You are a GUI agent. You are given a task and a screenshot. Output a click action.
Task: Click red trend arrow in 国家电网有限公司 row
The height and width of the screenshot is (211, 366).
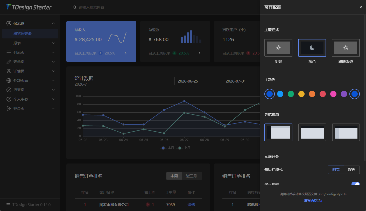(148, 205)
